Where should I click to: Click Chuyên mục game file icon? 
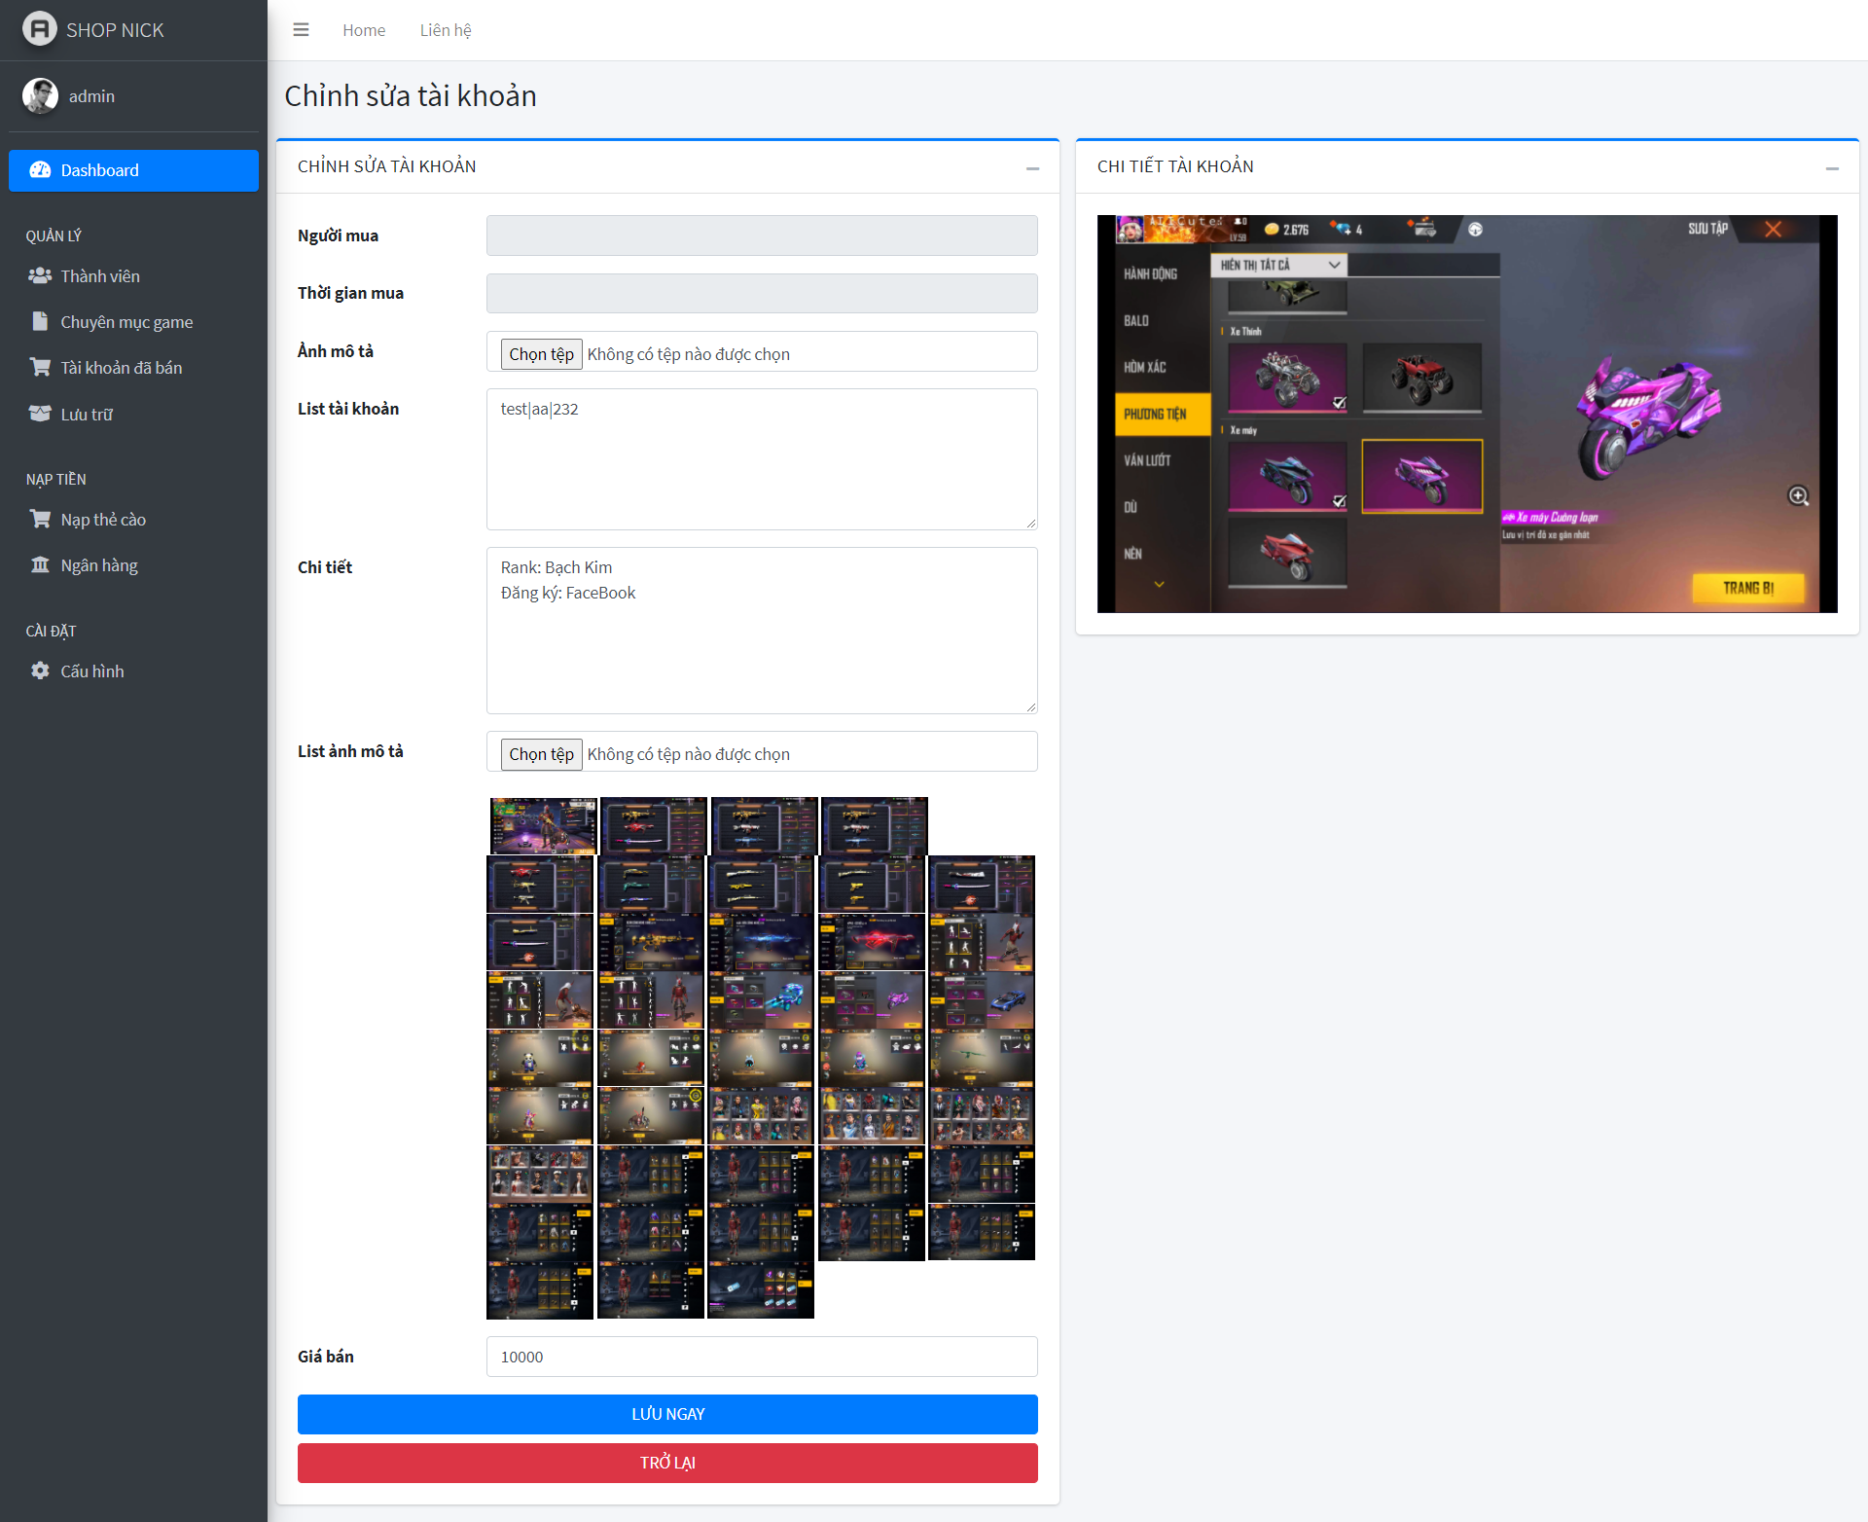(x=40, y=322)
